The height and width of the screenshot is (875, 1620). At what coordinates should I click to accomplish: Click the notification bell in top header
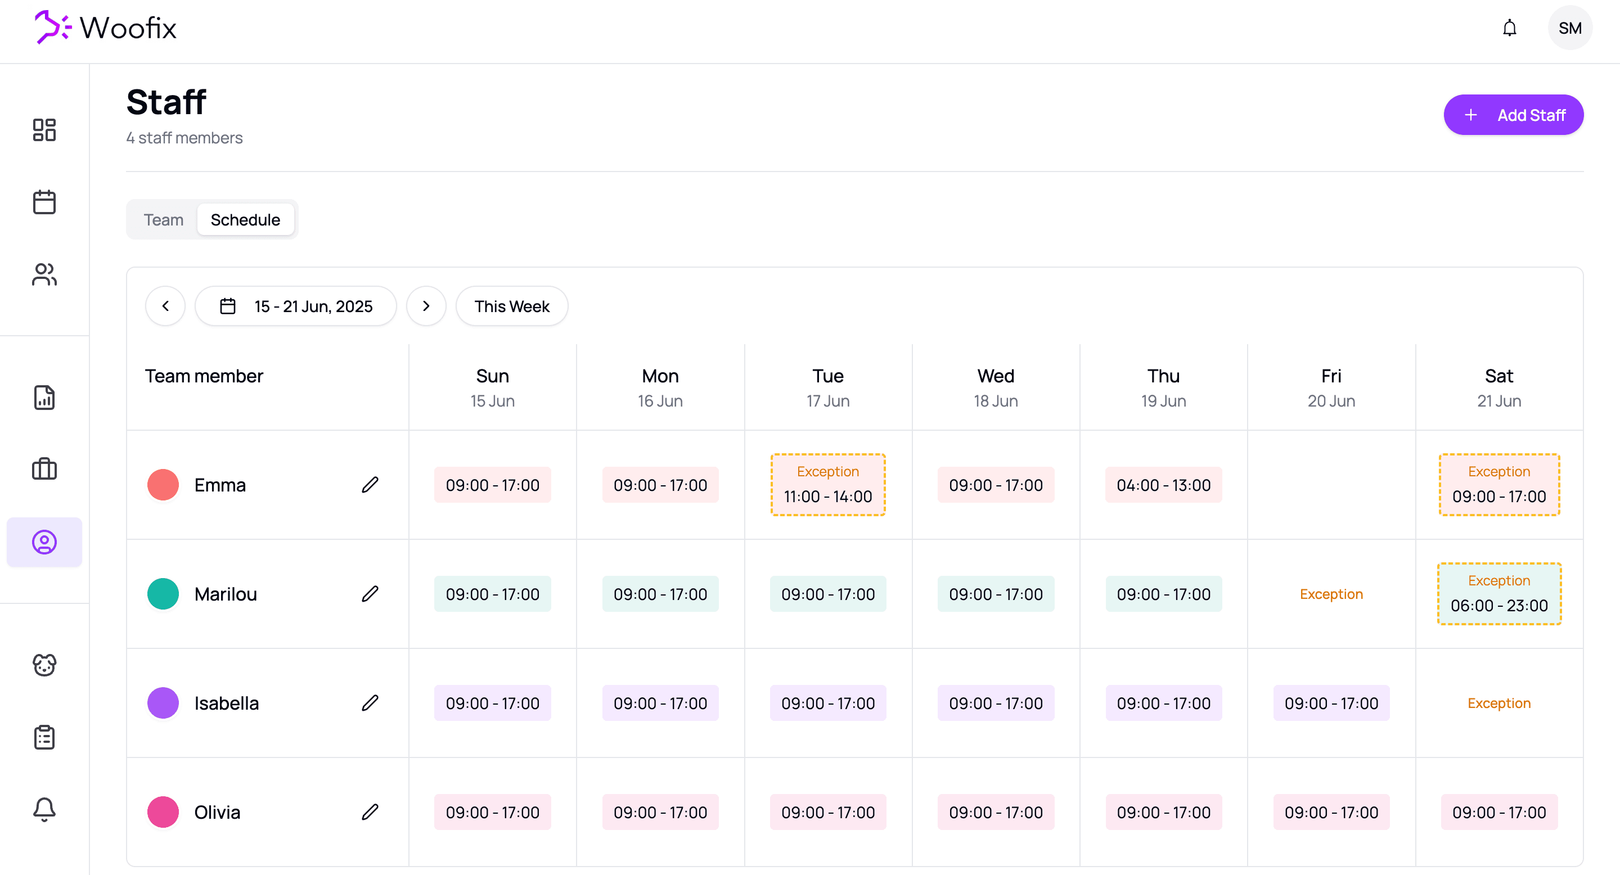pos(1509,28)
